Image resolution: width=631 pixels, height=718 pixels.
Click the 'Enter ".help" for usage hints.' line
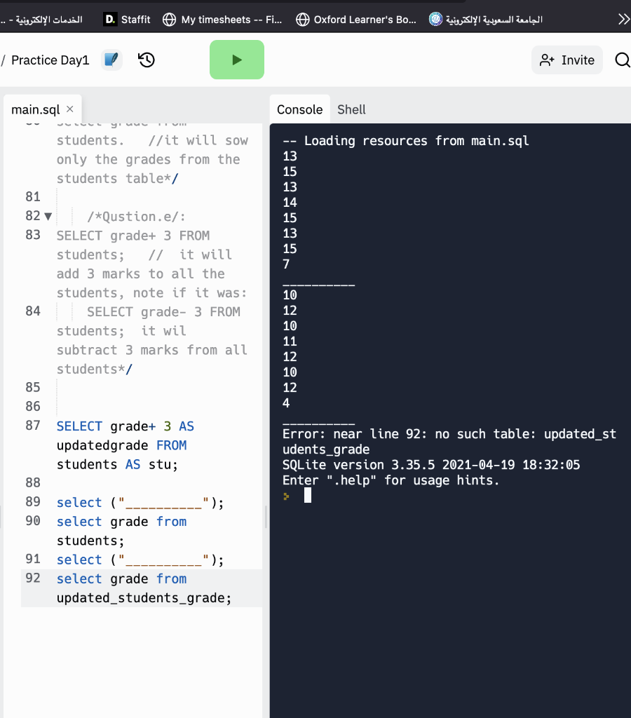click(x=391, y=480)
